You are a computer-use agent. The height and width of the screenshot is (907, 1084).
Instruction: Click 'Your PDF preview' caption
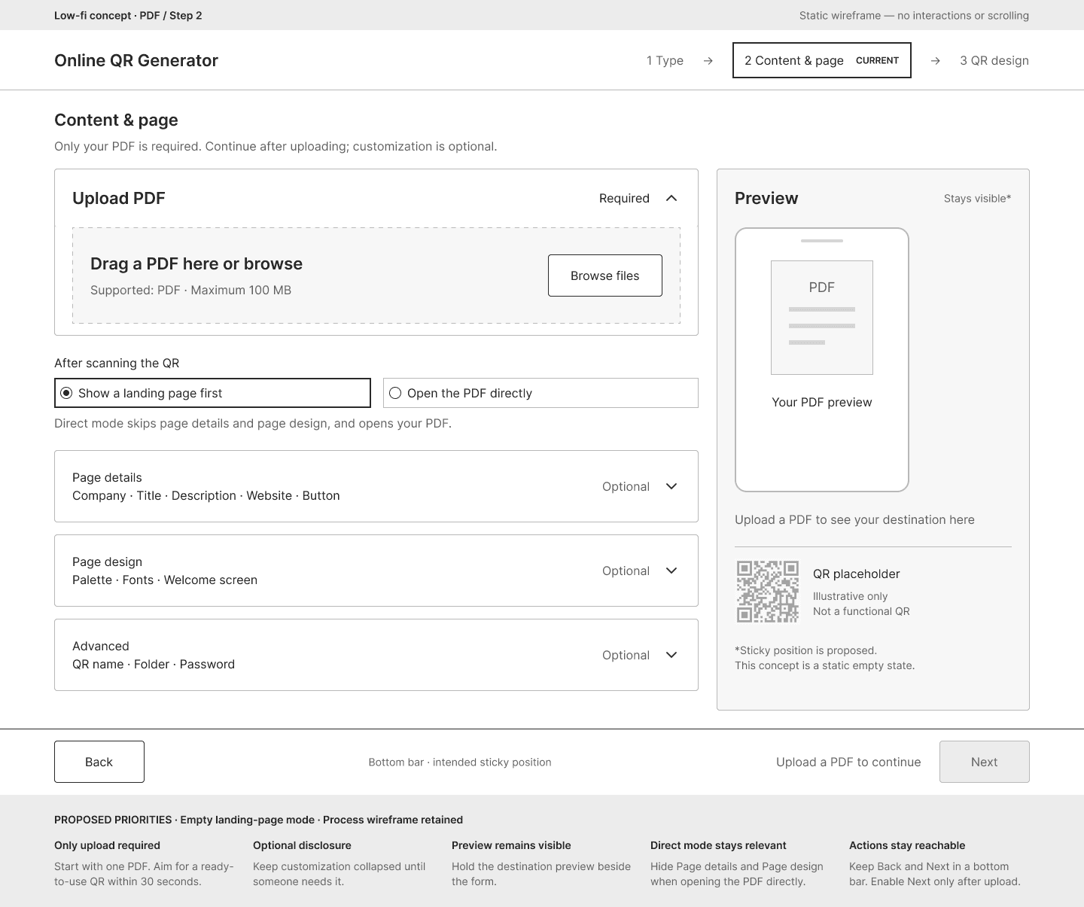click(822, 402)
